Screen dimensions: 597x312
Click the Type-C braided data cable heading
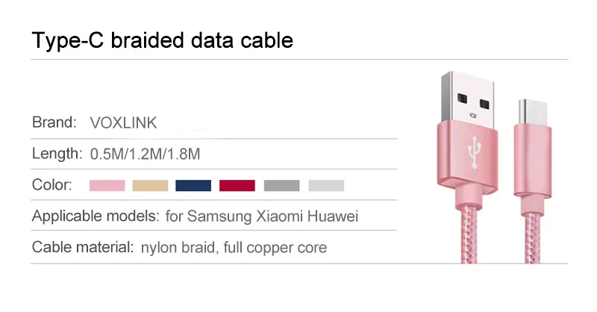pyautogui.click(x=163, y=40)
